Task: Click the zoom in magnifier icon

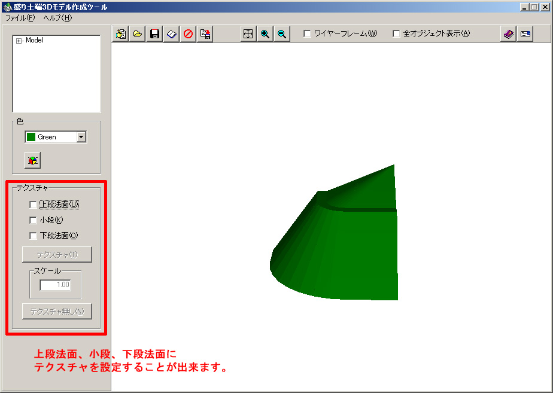Action: click(265, 34)
